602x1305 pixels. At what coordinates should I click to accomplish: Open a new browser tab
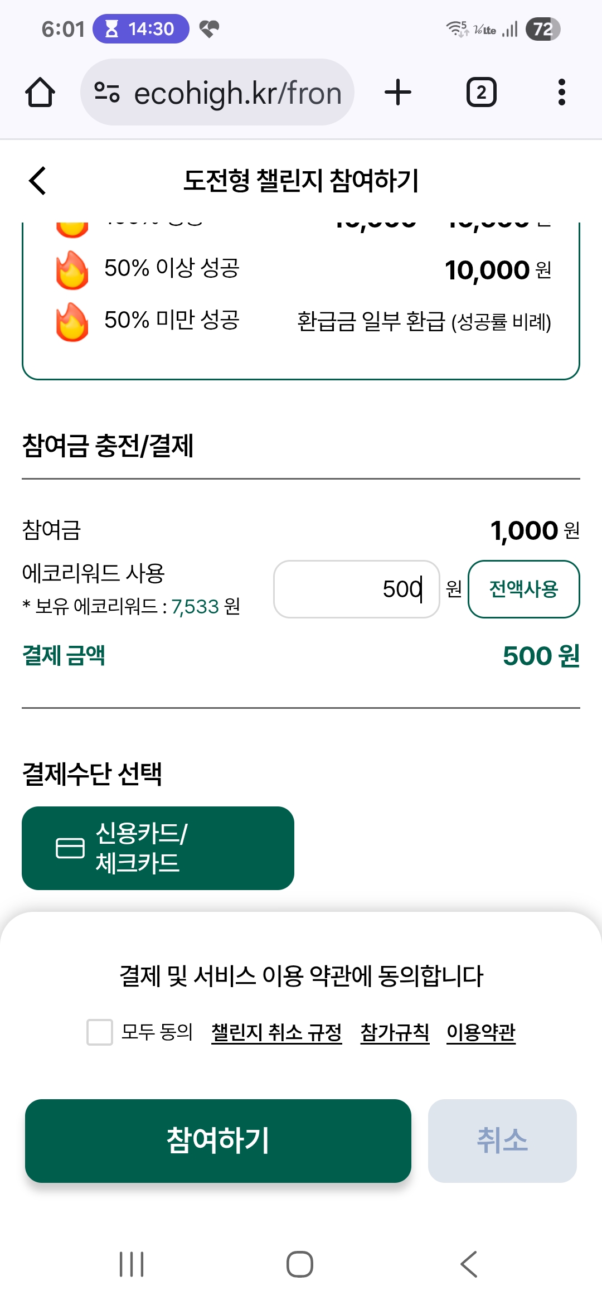point(398,92)
